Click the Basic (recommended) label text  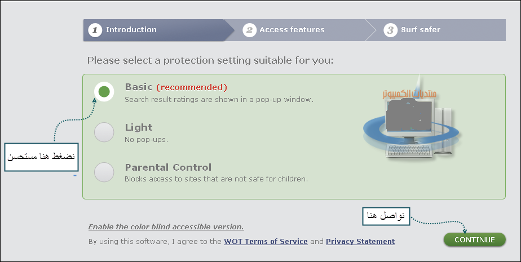(176, 87)
